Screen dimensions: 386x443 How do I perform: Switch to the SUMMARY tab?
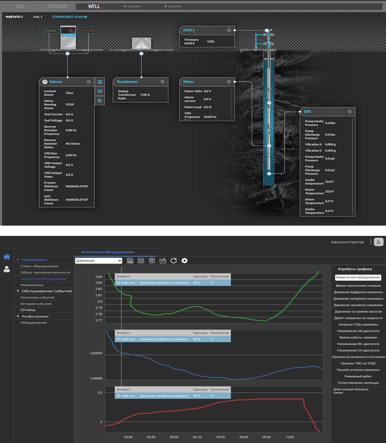(x=57, y=7)
